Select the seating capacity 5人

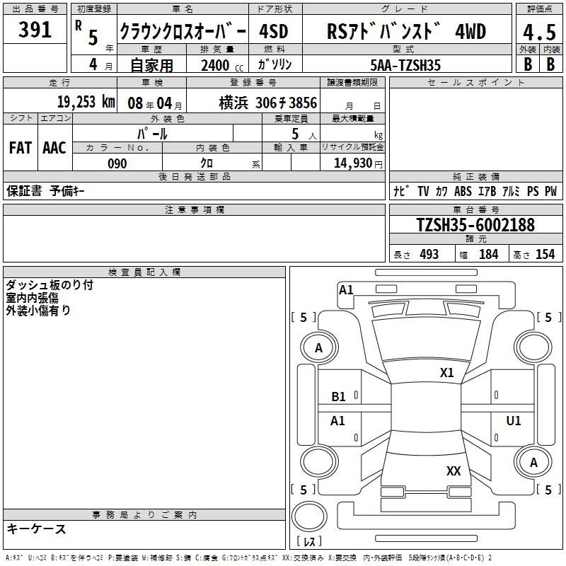pos(304,134)
